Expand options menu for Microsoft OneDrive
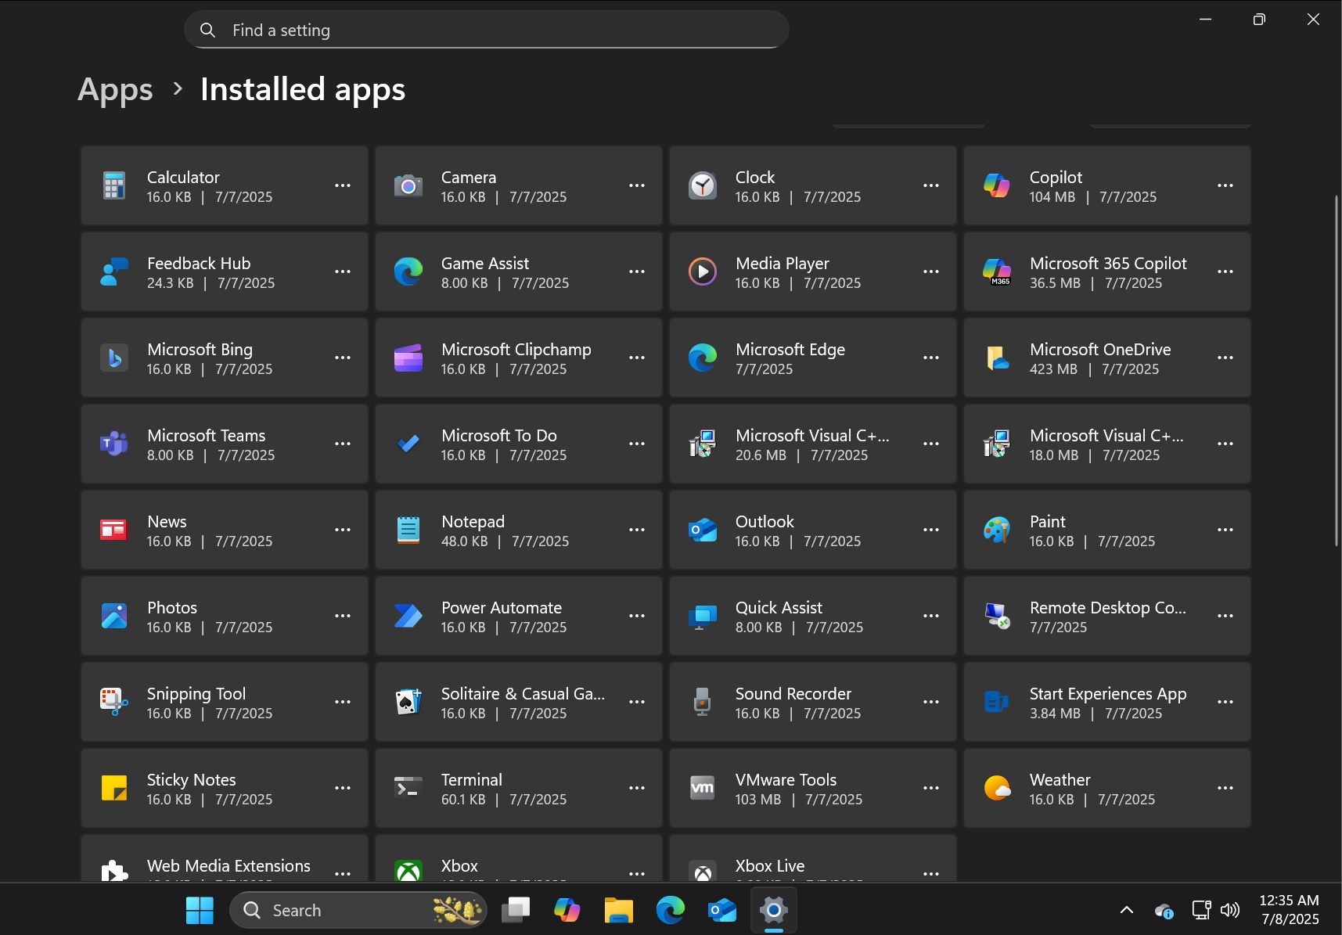This screenshot has width=1342, height=935. point(1225,358)
